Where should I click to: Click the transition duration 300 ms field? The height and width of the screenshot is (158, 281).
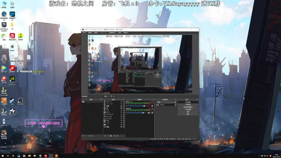(167, 105)
